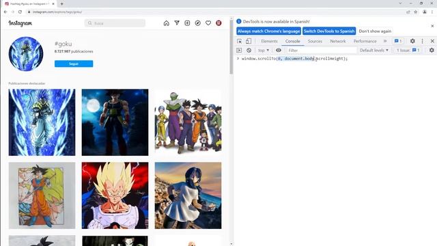The width and height of the screenshot is (437, 246).
Task: Switch to the Performance tab
Action: pyautogui.click(x=365, y=41)
